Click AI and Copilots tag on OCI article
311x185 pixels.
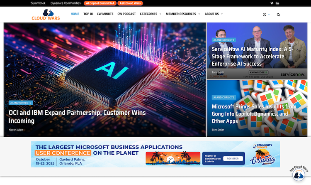[21, 103]
